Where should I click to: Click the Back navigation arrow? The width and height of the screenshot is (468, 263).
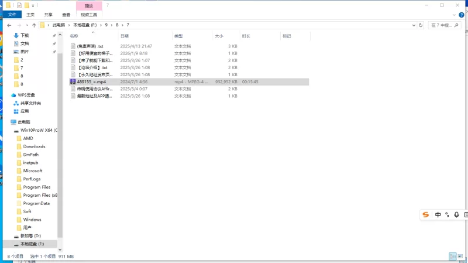(9, 25)
